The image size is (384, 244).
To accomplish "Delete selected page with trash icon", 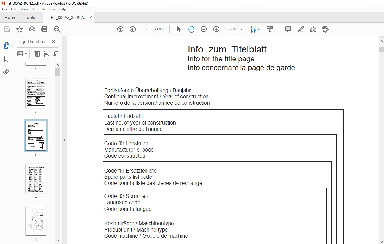I will (37, 54).
